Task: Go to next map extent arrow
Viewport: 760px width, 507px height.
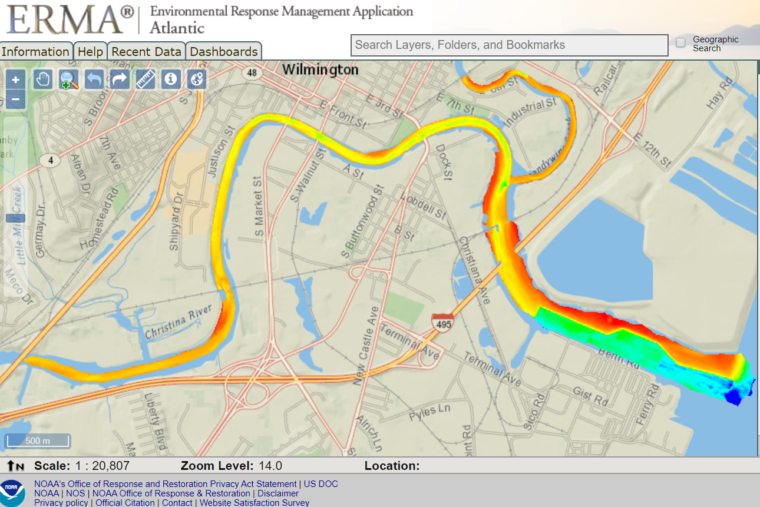Action: 120,79
